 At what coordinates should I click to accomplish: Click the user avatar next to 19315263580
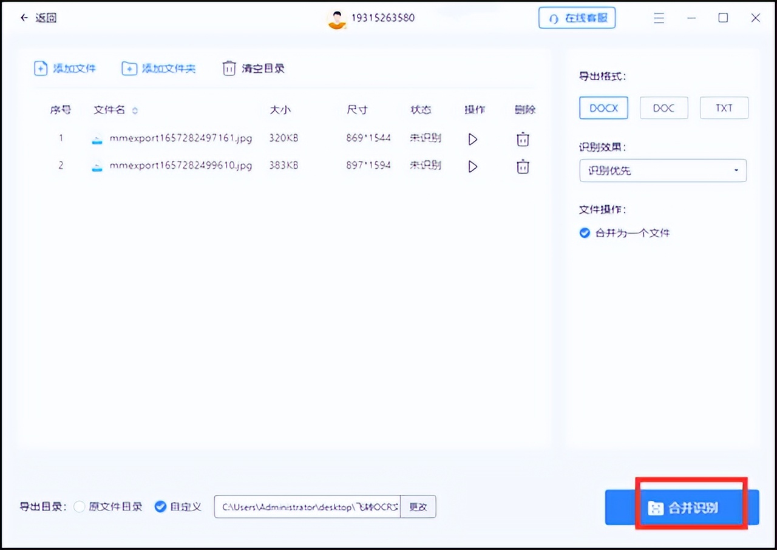point(336,18)
